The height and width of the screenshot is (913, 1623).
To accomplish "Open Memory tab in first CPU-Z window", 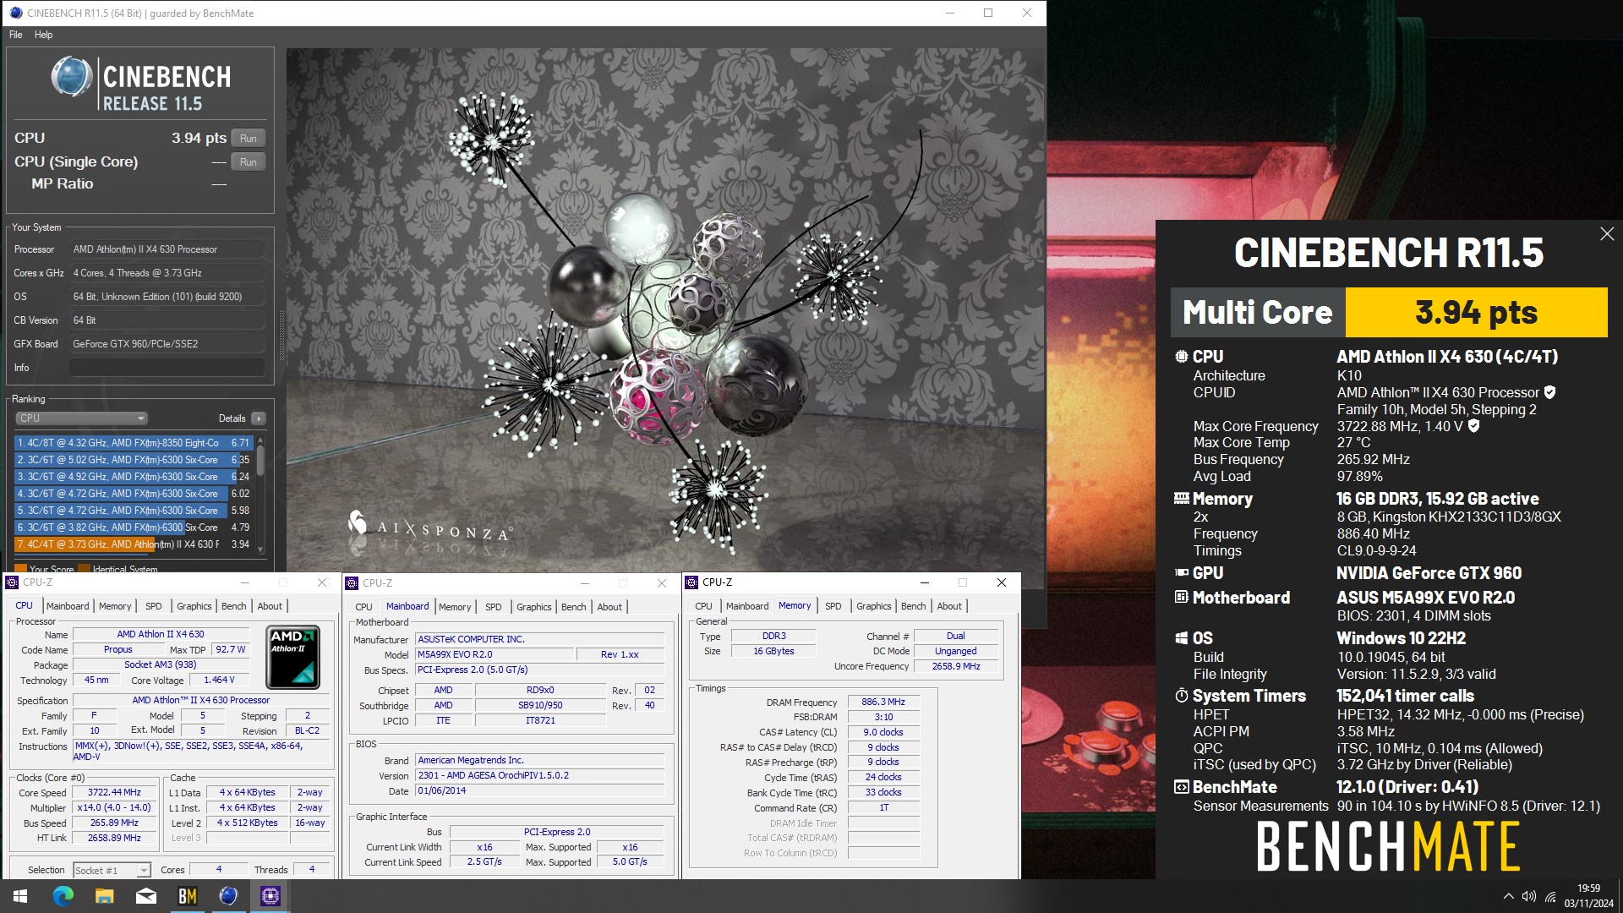I will coord(115,606).
